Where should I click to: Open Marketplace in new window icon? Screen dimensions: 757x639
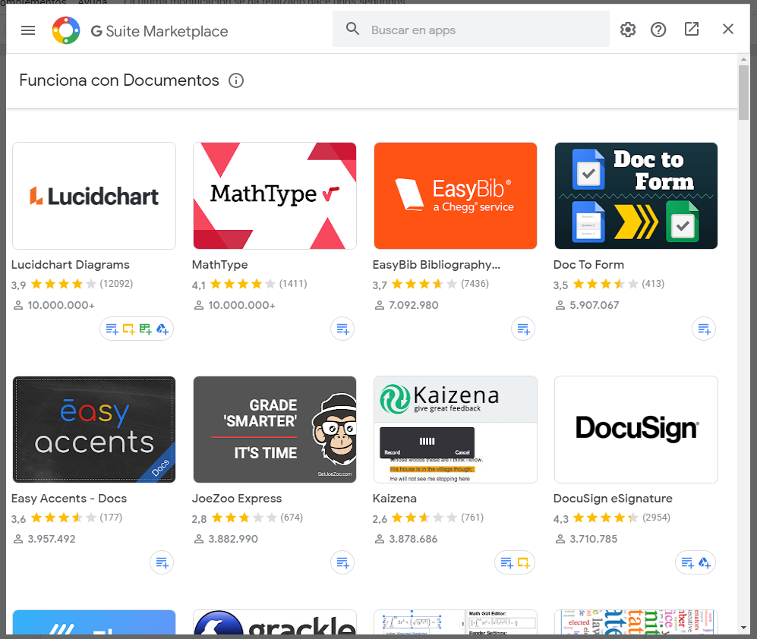pos(691,30)
